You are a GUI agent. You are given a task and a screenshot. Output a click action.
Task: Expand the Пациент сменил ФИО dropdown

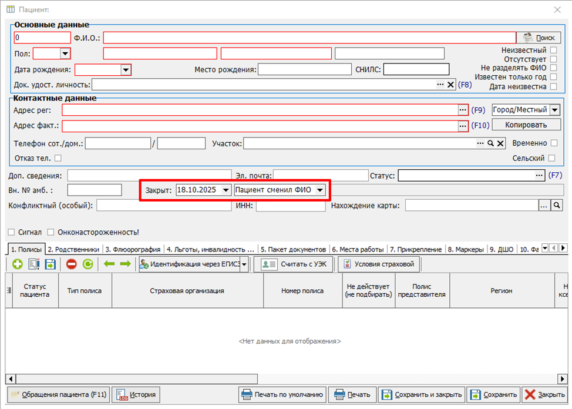tap(320, 190)
